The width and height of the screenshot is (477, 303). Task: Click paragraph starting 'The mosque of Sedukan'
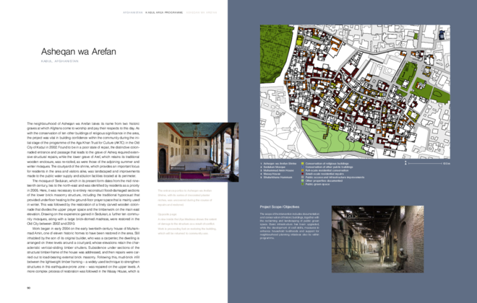click(83, 202)
